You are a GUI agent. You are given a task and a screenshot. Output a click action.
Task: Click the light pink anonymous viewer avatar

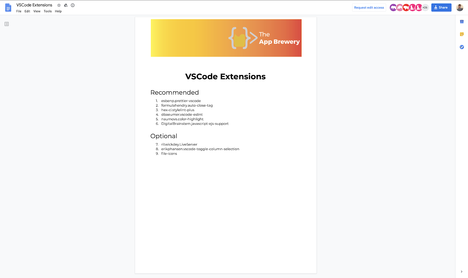point(400,8)
